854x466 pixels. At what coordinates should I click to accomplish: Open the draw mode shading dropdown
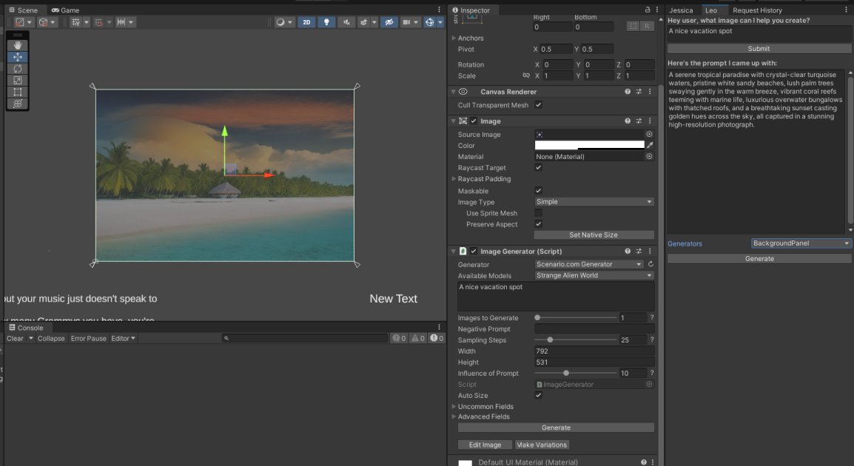tap(283, 22)
